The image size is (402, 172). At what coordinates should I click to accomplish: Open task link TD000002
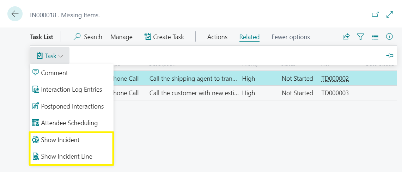335,79
